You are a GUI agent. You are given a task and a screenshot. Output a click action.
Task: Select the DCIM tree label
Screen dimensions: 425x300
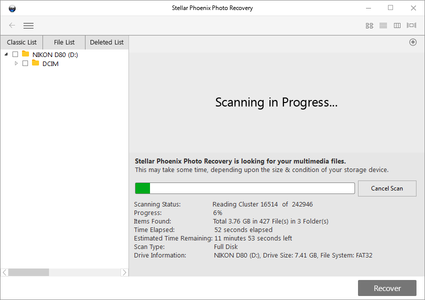(x=50, y=63)
